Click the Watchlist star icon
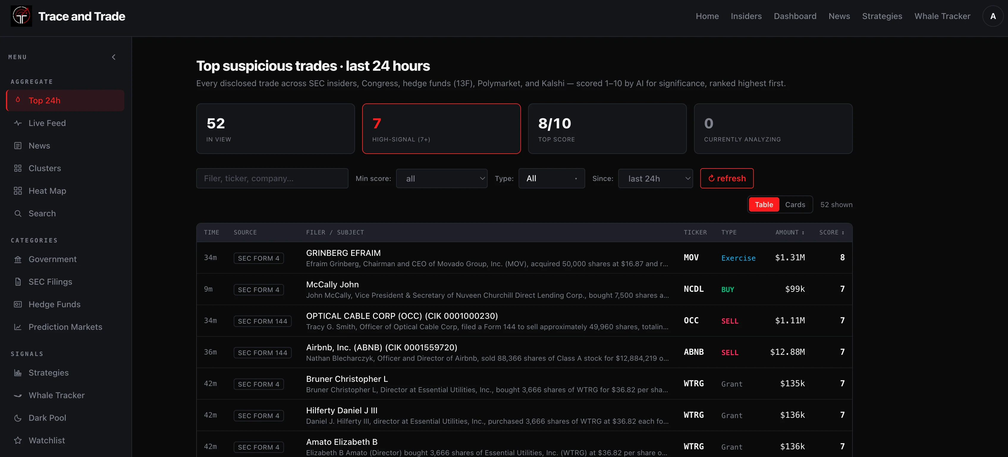Image resolution: width=1008 pixels, height=457 pixels. point(18,441)
